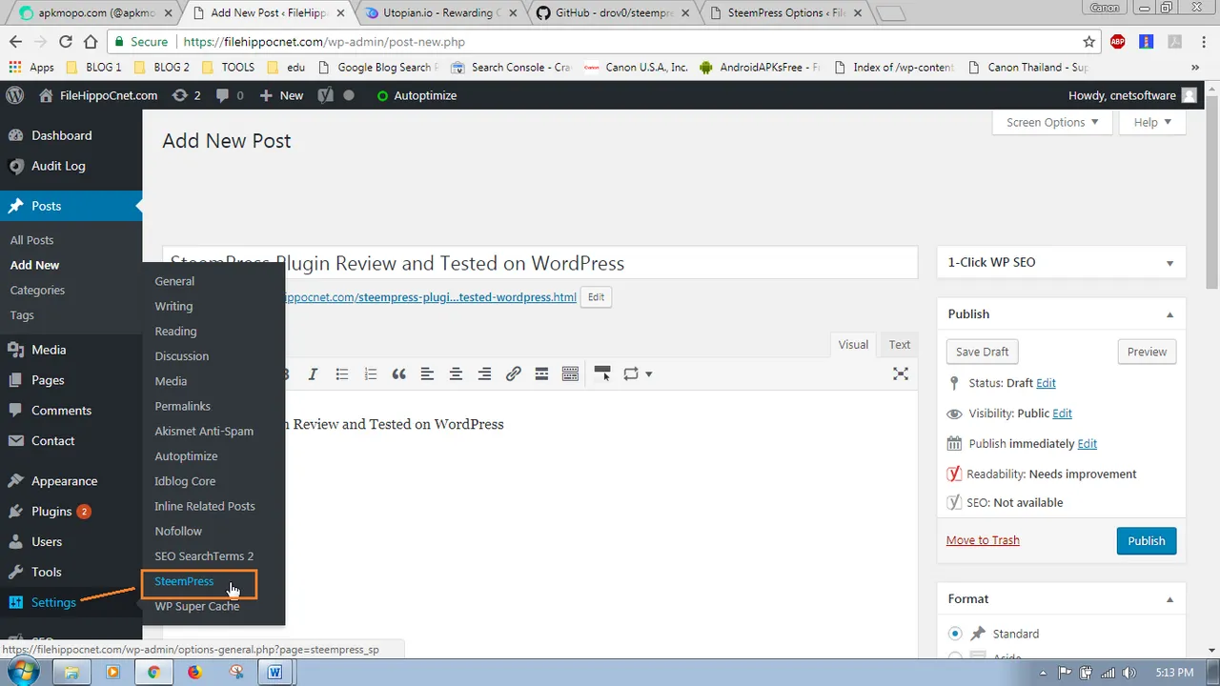Click the post title field
This screenshot has height=686, width=1220.
[x=539, y=263]
